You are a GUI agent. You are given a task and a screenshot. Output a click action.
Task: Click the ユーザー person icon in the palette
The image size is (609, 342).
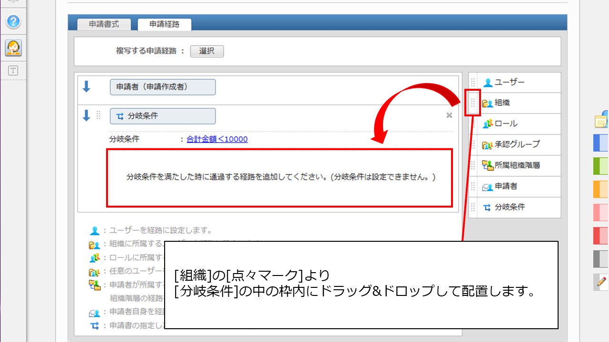488,83
